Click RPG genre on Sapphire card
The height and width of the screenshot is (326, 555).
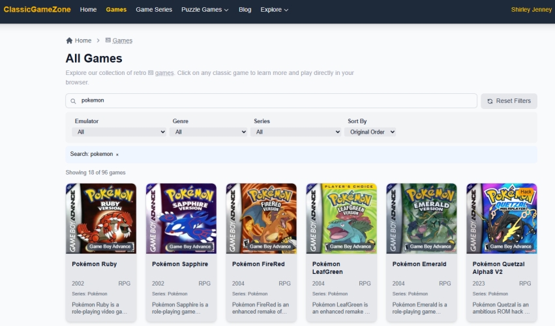(x=204, y=284)
